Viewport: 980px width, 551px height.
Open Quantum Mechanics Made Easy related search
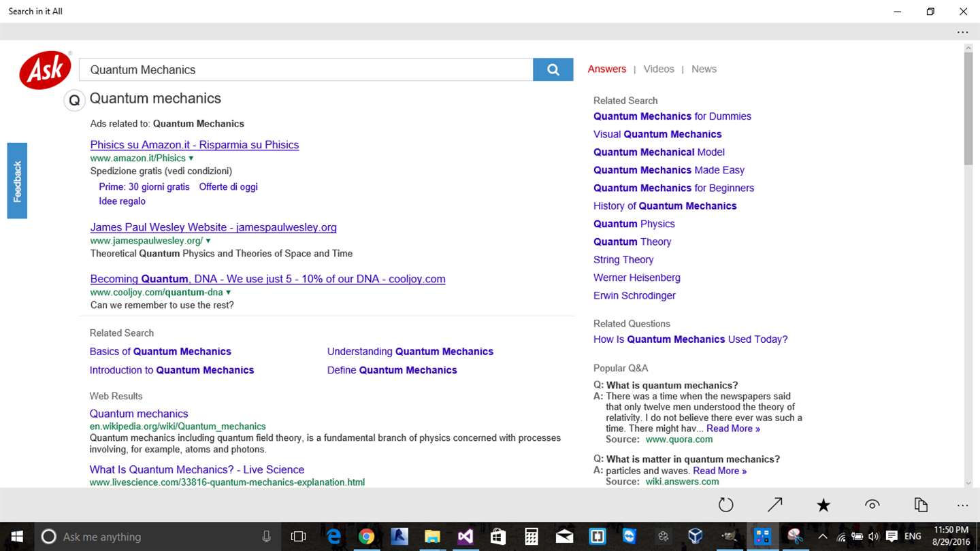669,170
